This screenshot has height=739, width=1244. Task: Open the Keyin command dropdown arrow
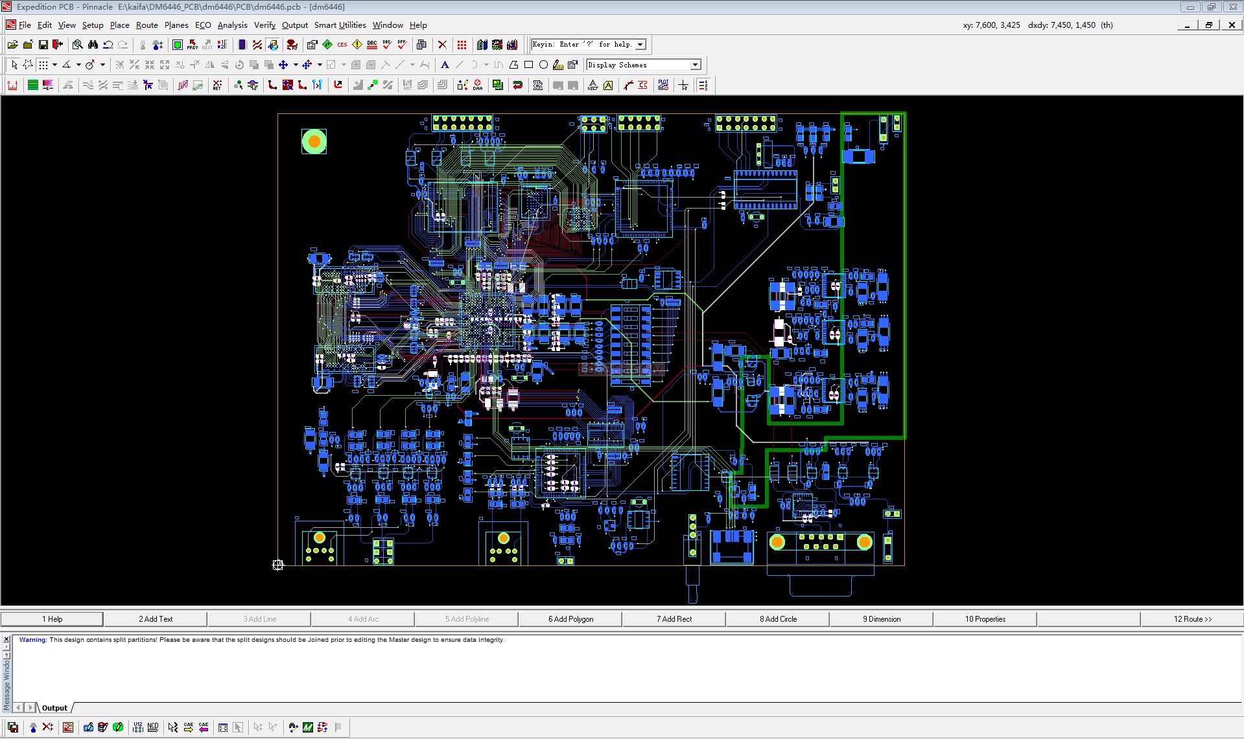(640, 45)
